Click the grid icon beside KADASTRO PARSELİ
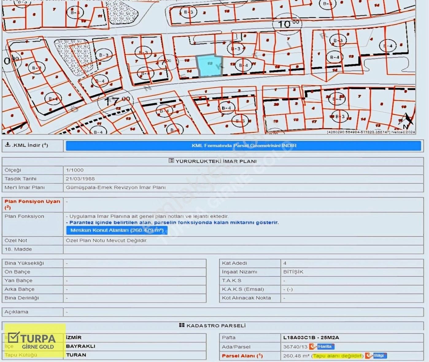The image size is (429, 362). coord(182,325)
